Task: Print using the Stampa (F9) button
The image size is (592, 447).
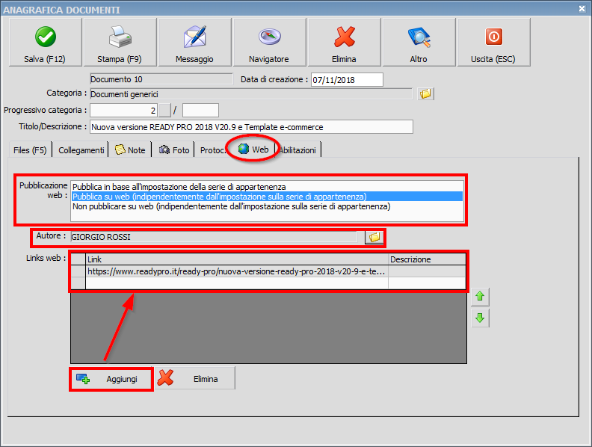Action: [x=120, y=43]
